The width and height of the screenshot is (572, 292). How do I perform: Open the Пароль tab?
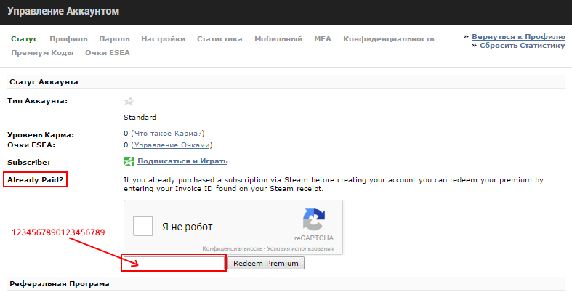[x=114, y=39]
